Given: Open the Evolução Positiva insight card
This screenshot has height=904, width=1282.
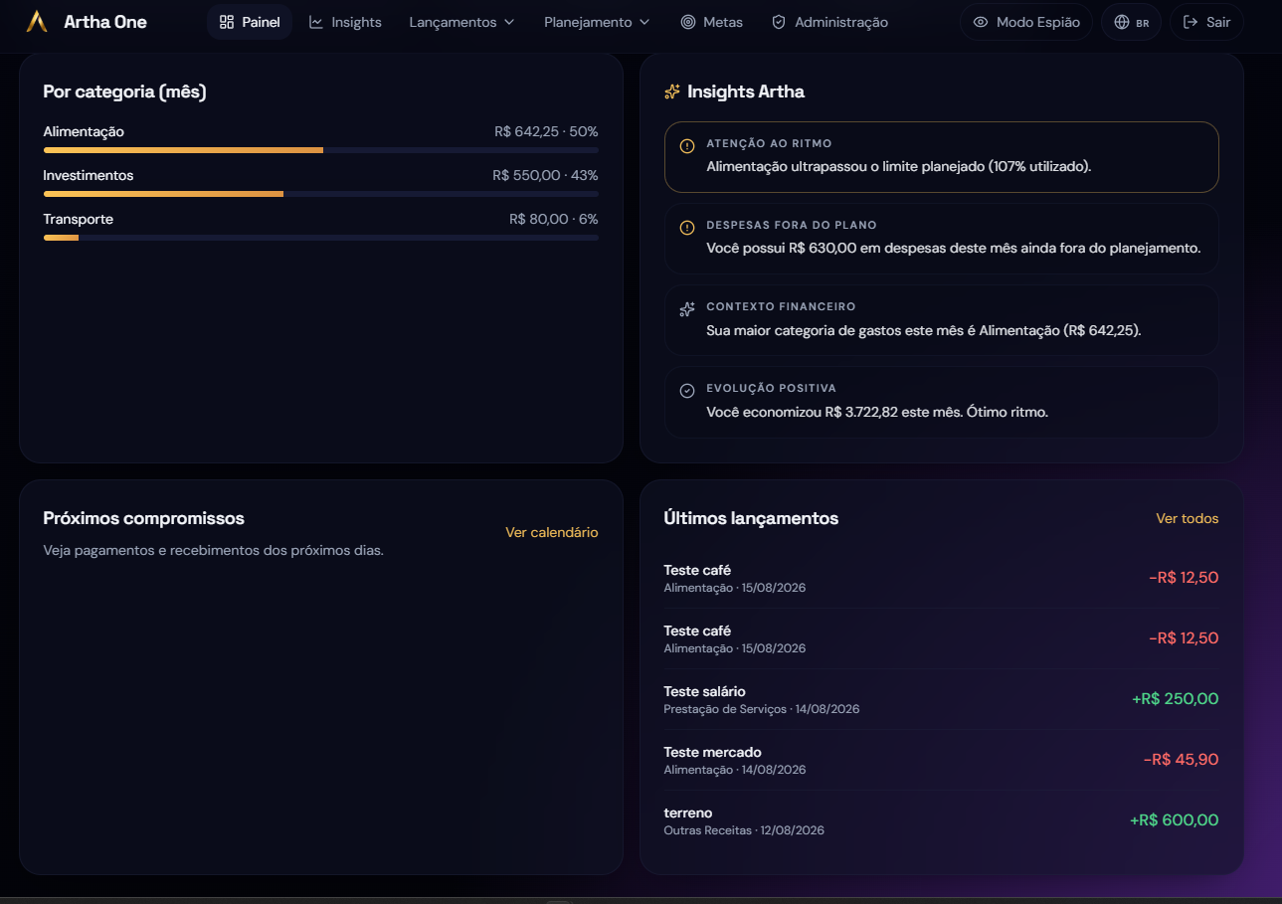Looking at the screenshot, I should tap(941, 401).
